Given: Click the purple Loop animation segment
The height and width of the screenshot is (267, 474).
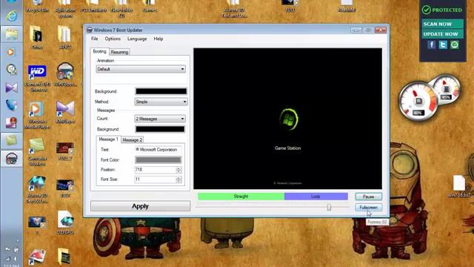Looking at the screenshot, I should [316, 197].
